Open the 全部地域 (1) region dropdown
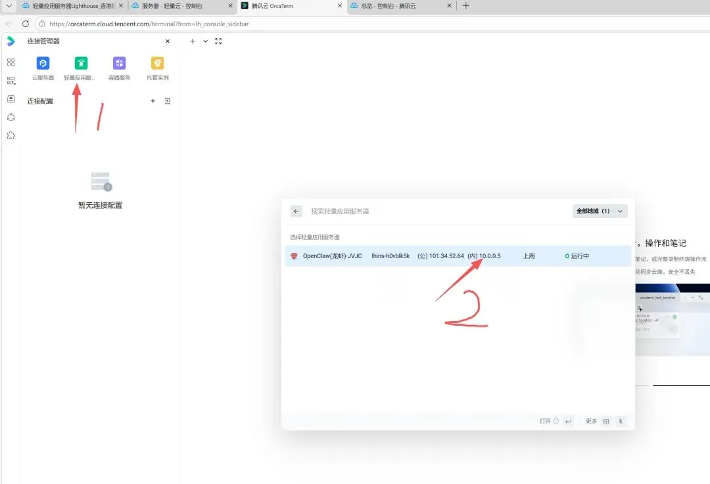 600,211
